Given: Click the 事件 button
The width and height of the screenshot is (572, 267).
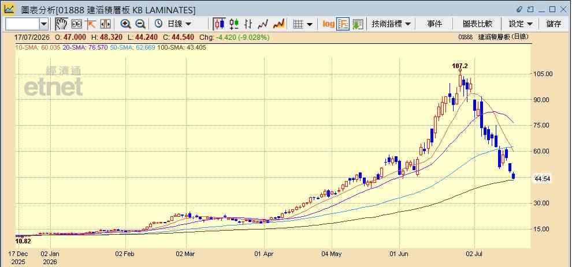Looking at the screenshot, I should (434, 24).
